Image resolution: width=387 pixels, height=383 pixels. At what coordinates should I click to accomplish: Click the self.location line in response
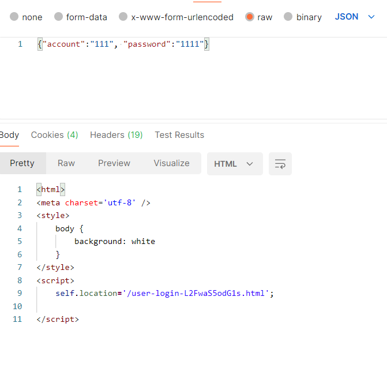point(164,293)
